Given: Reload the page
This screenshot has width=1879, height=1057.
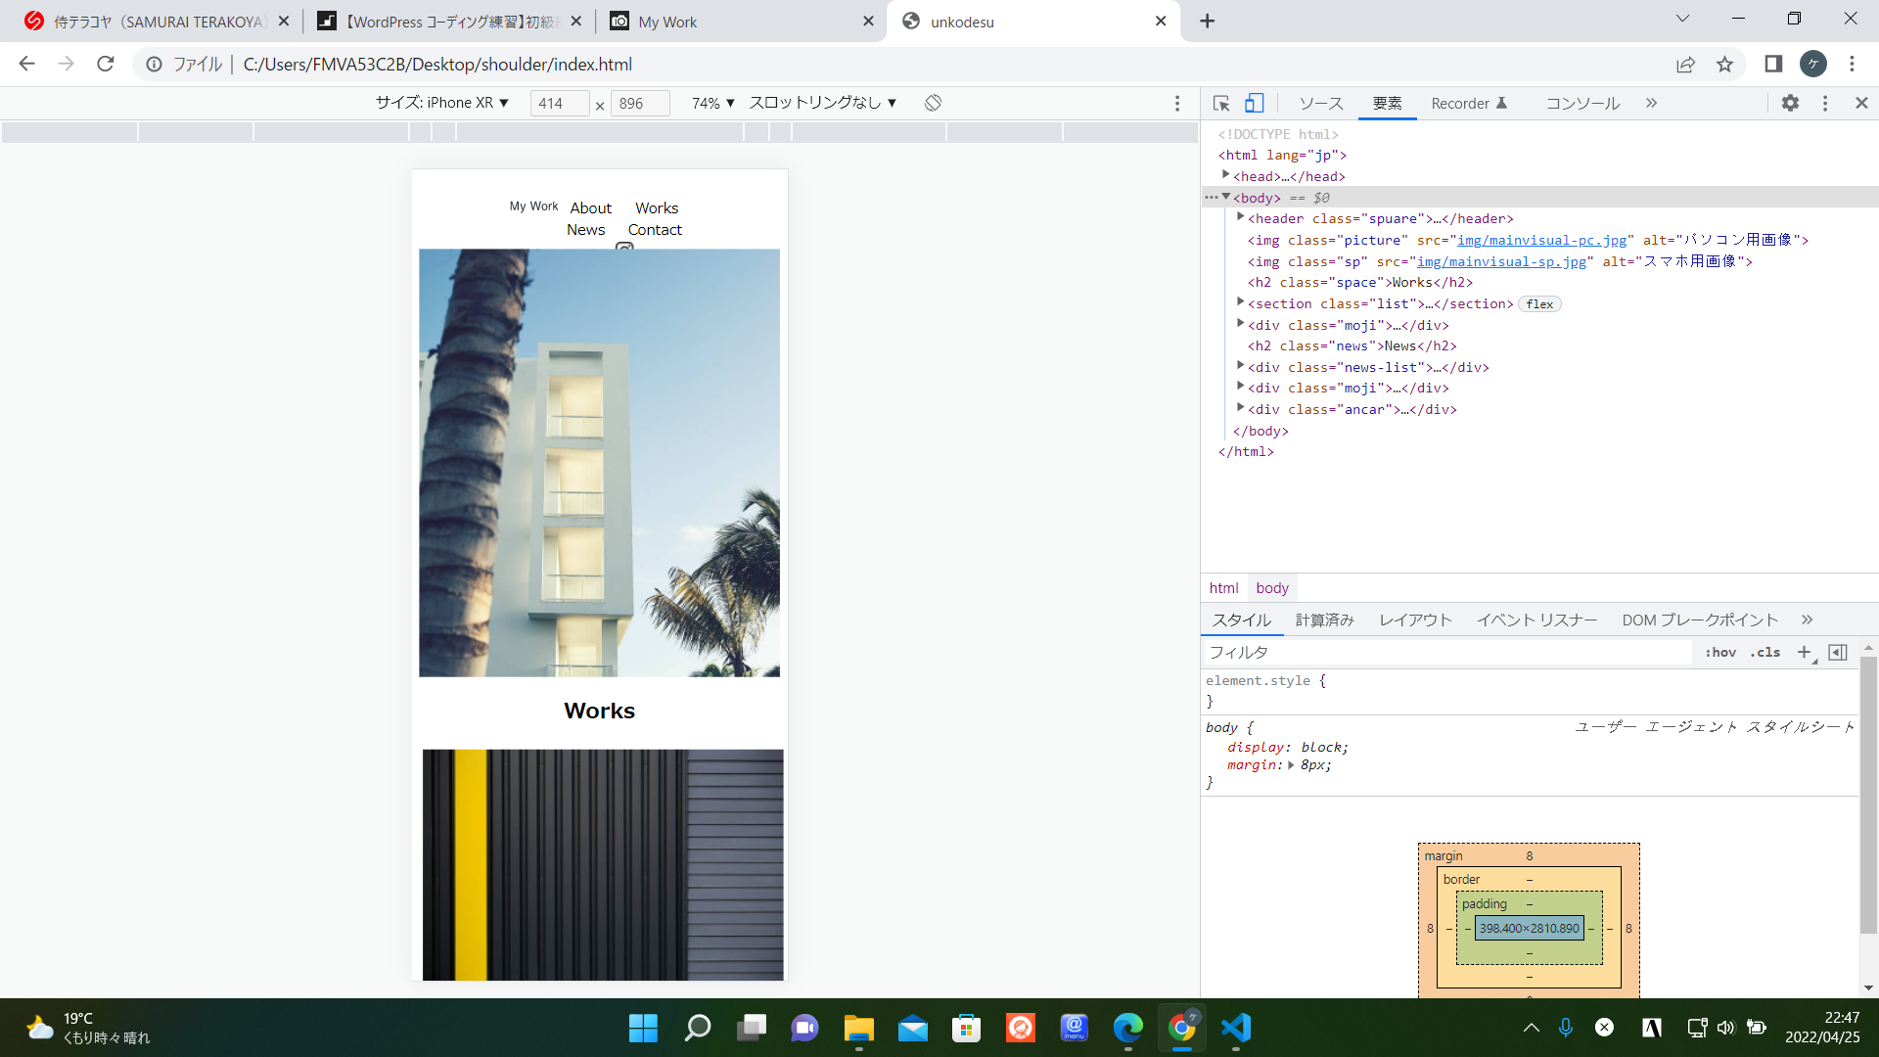Looking at the screenshot, I should pos(106,65).
